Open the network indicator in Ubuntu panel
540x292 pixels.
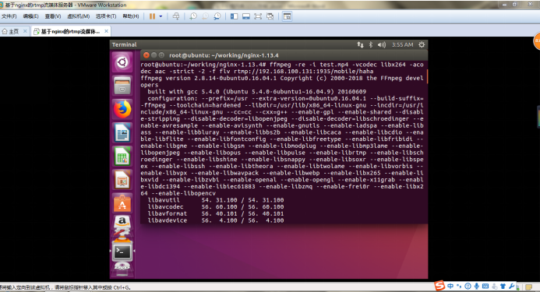click(x=360, y=44)
